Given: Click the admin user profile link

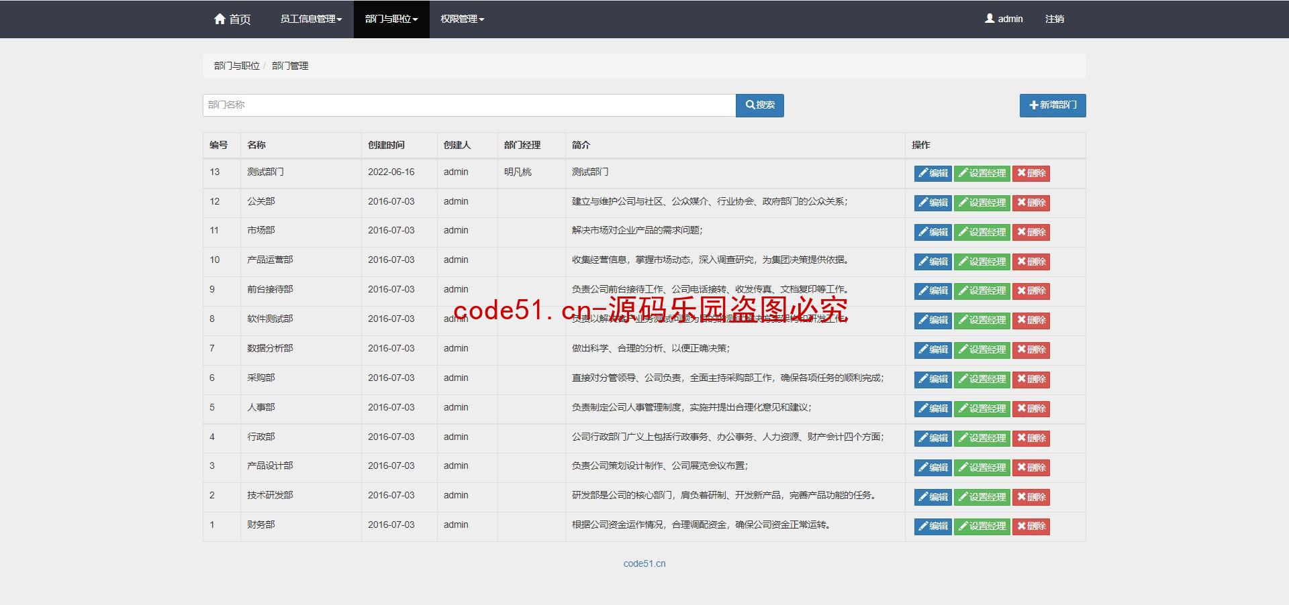Looking at the screenshot, I should click(x=1004, y=19).
